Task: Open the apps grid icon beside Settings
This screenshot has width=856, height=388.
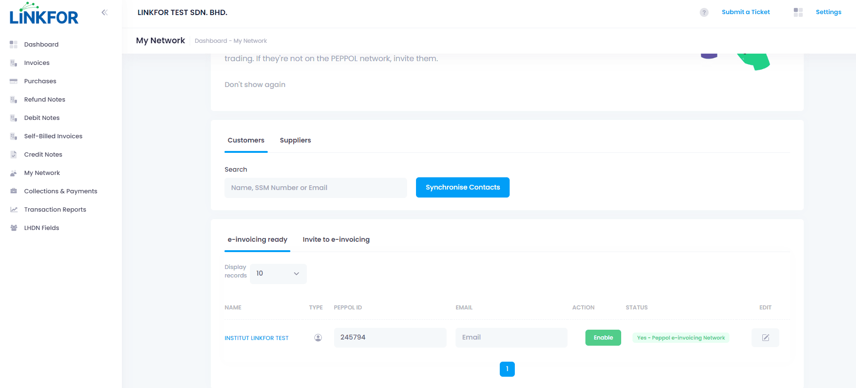Action: (x=798, y=12)
